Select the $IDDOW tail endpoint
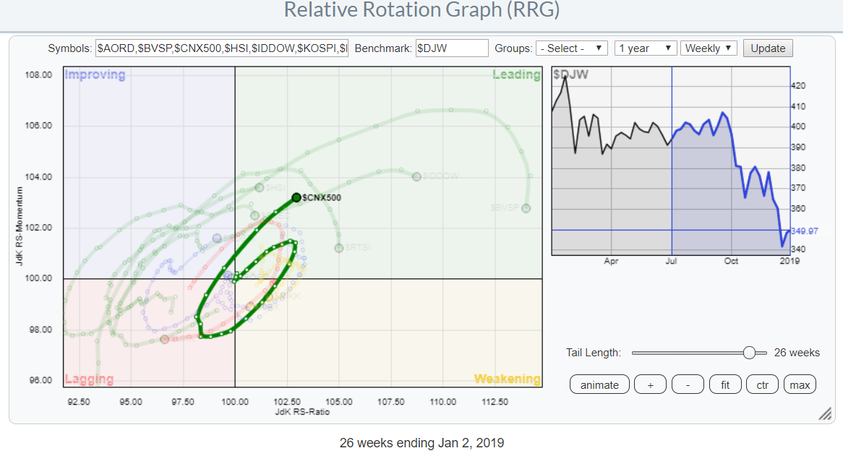The width and height of the screenshot is (843, 456). click(x=416, y=176)
